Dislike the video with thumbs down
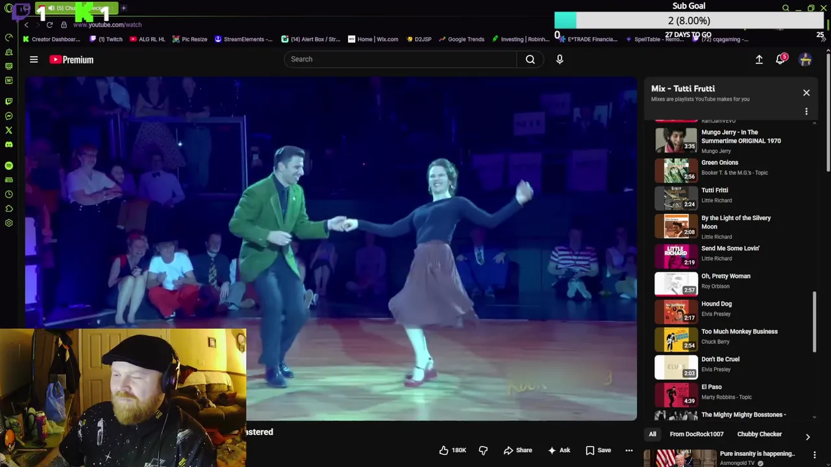Image resolution: width=831 pixels, height=467 pixels. [483, 450]
